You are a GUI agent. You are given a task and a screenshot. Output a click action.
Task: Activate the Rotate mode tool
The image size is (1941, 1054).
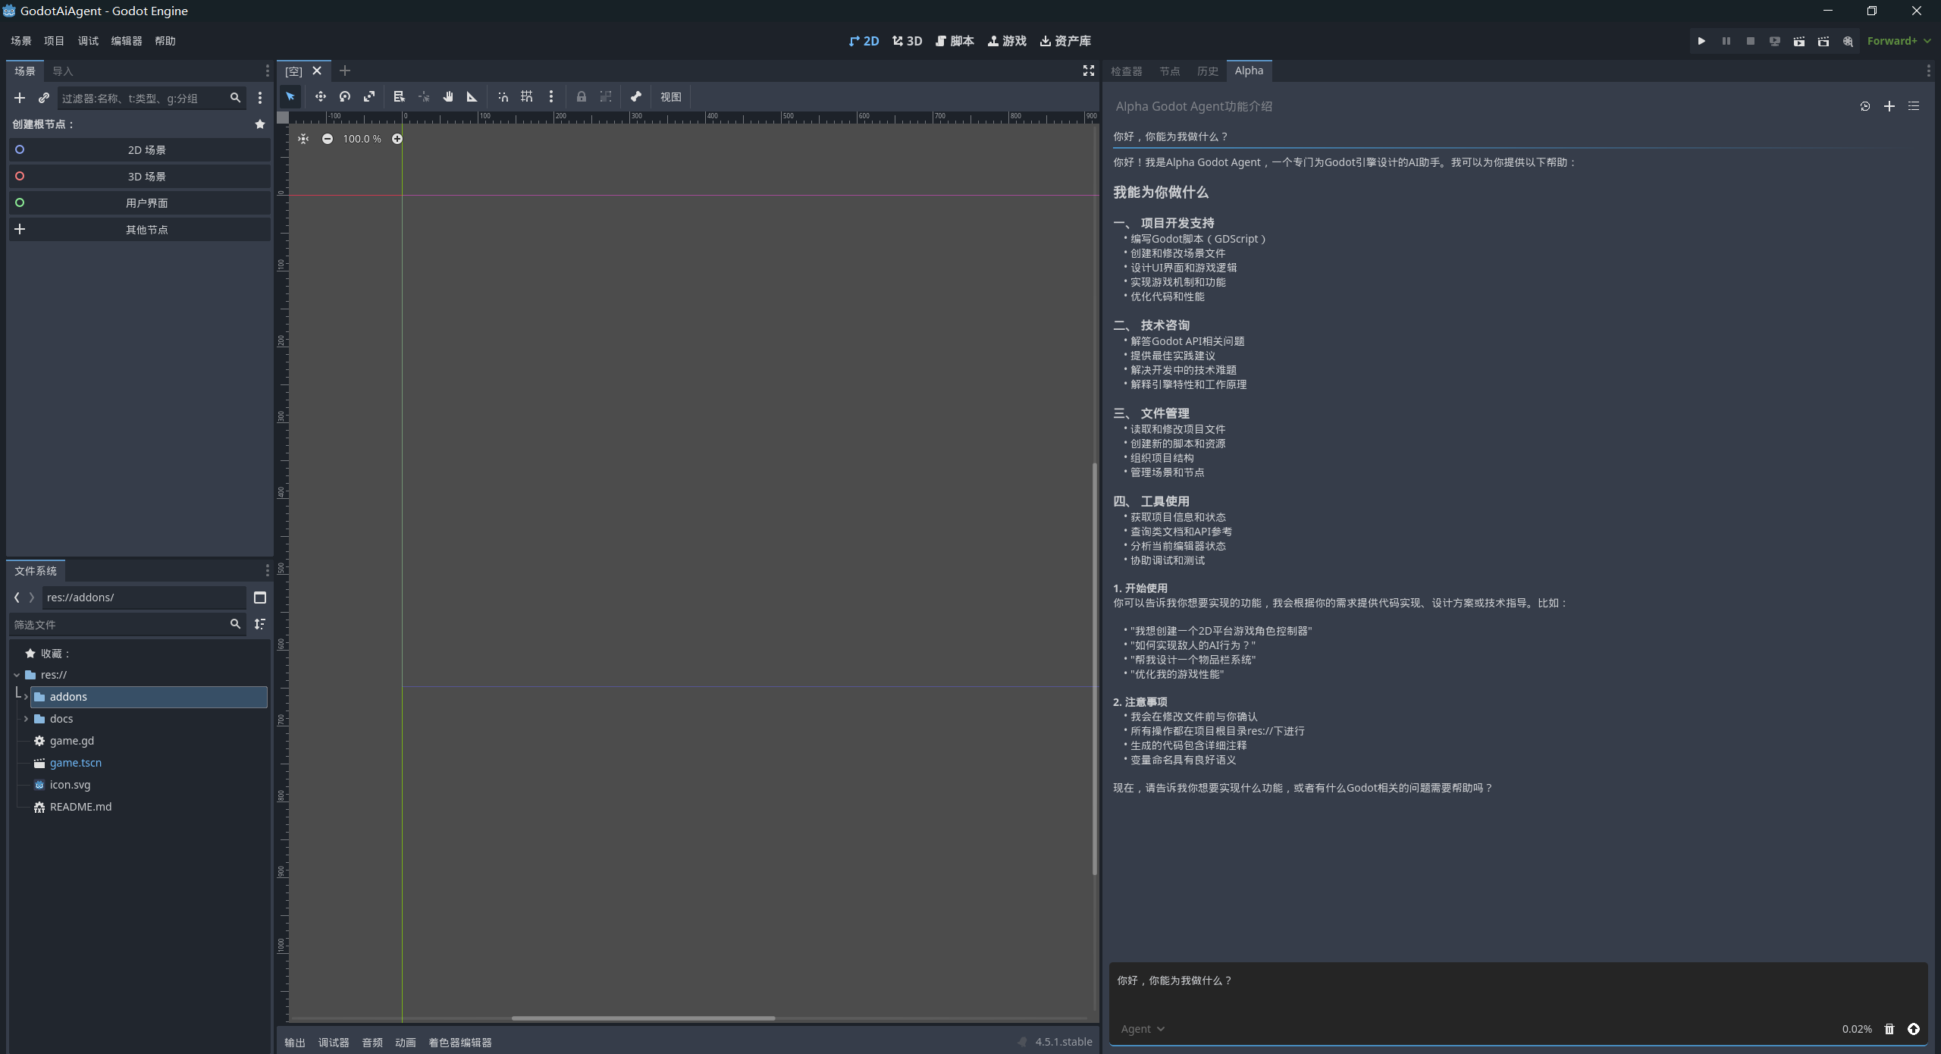click(x=345, y=96)
